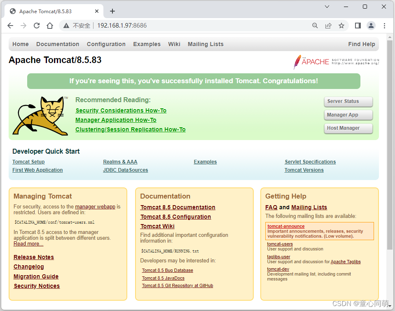Open the FAQ link under Getting Help
This screenshot has height=311, width=395.
[271, 207]
